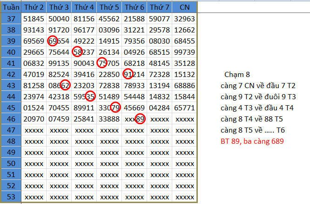The image size is (310, 204).
Task: Click cell with value 20970
Action: coord(34,119)
